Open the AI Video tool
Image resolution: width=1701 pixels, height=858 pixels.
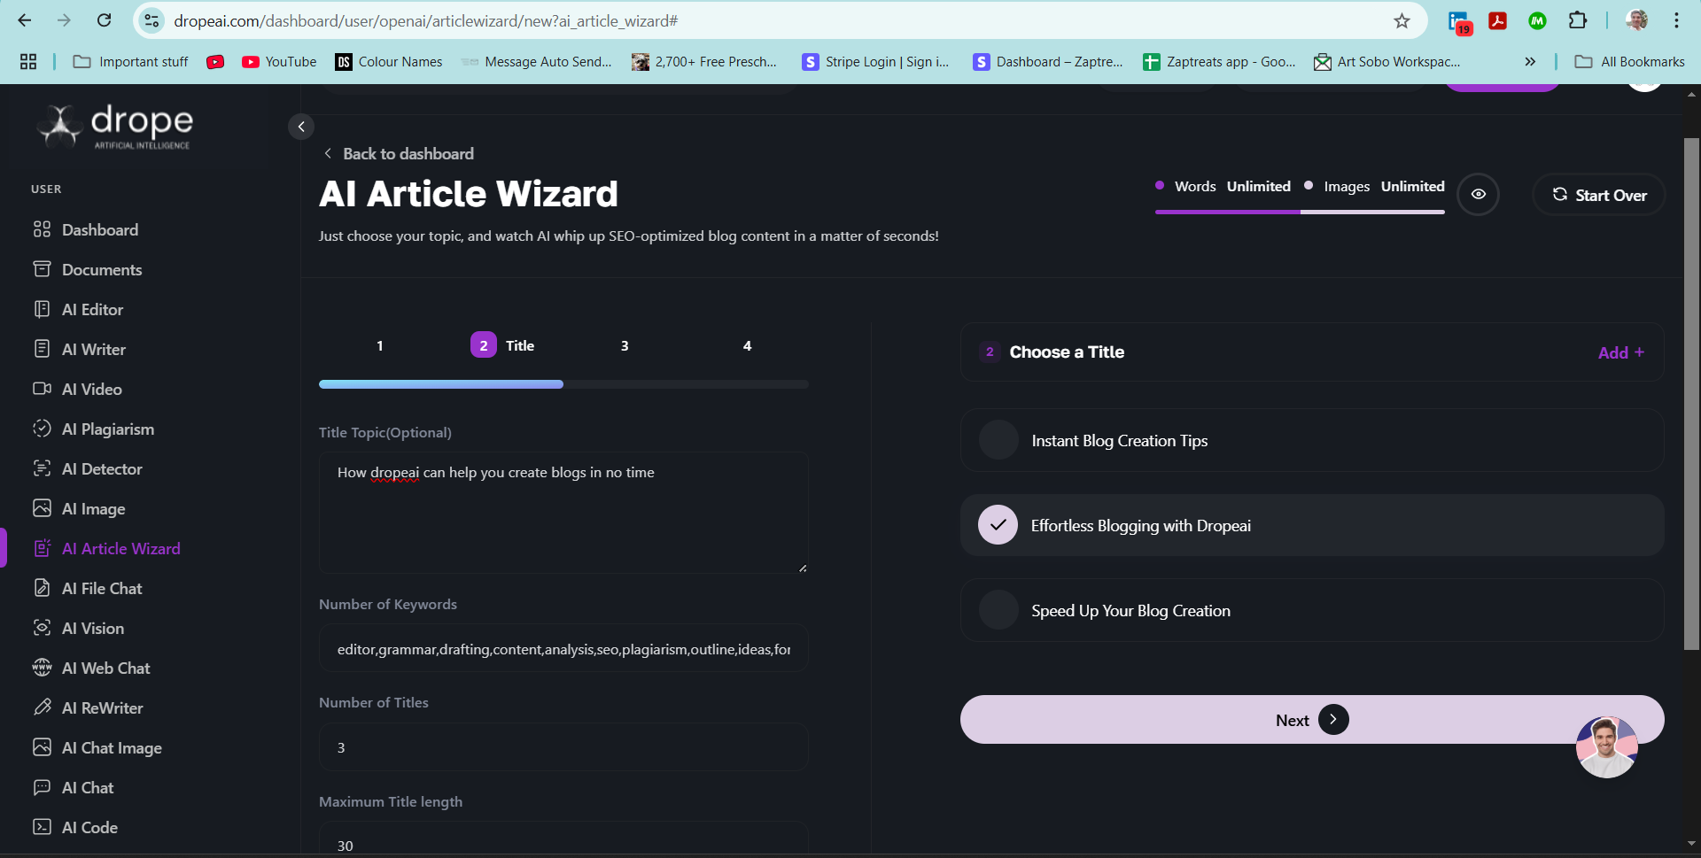coord(91,389)
